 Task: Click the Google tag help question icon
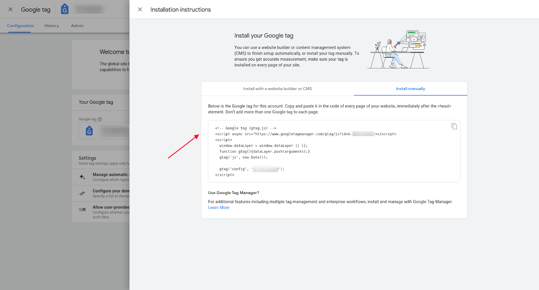tap(100, 119)
